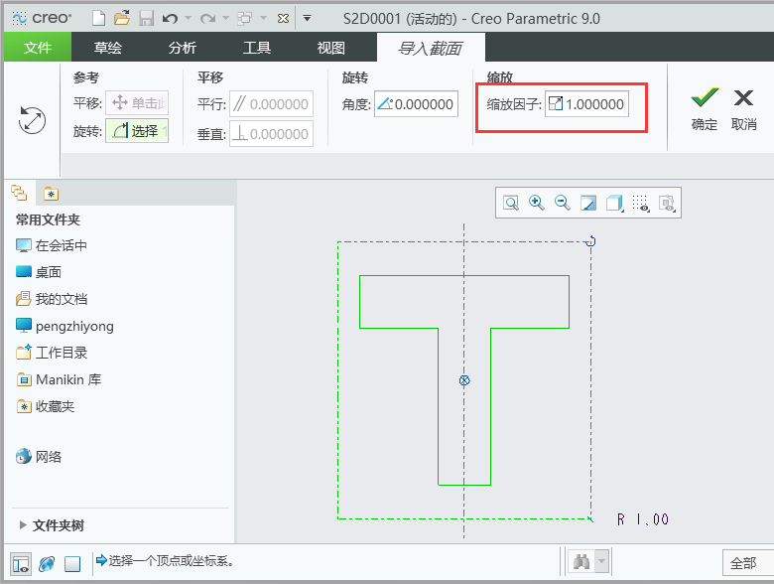Click the Creo logo
Viewport: 774px width, 584px height.
pos(42,18)
